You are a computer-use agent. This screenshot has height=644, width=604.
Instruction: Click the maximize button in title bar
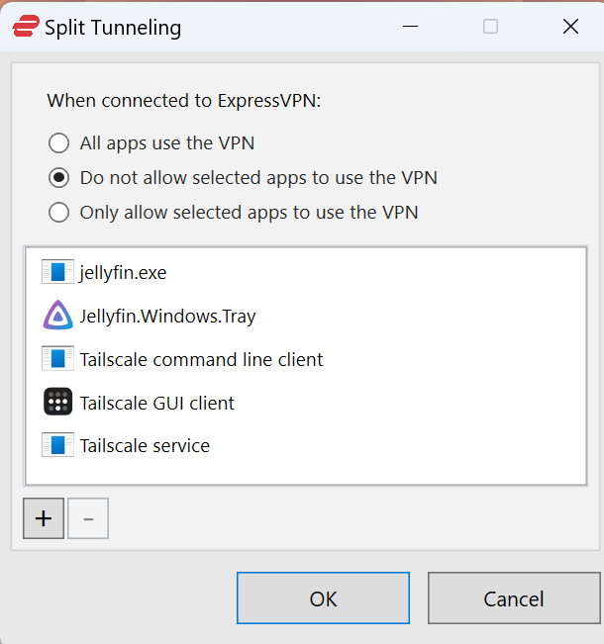(x=490, y=27)
